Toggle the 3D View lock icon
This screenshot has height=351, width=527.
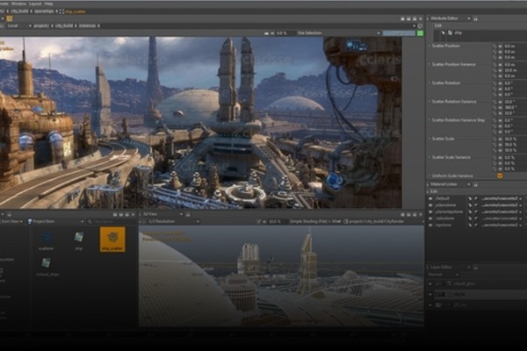[x=188, y=214]
